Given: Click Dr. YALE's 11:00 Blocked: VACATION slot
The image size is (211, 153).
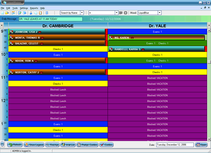Looking at the screenshot, I should 157,78.
